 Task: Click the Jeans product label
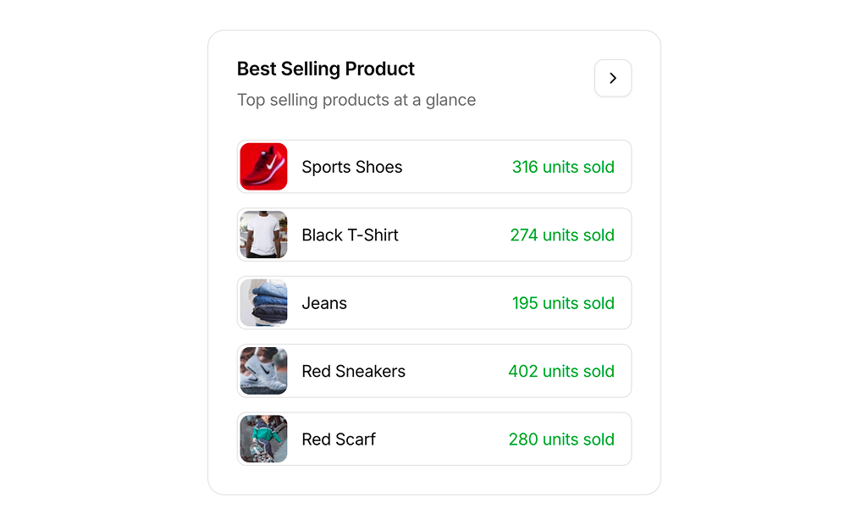click(324, 302)
